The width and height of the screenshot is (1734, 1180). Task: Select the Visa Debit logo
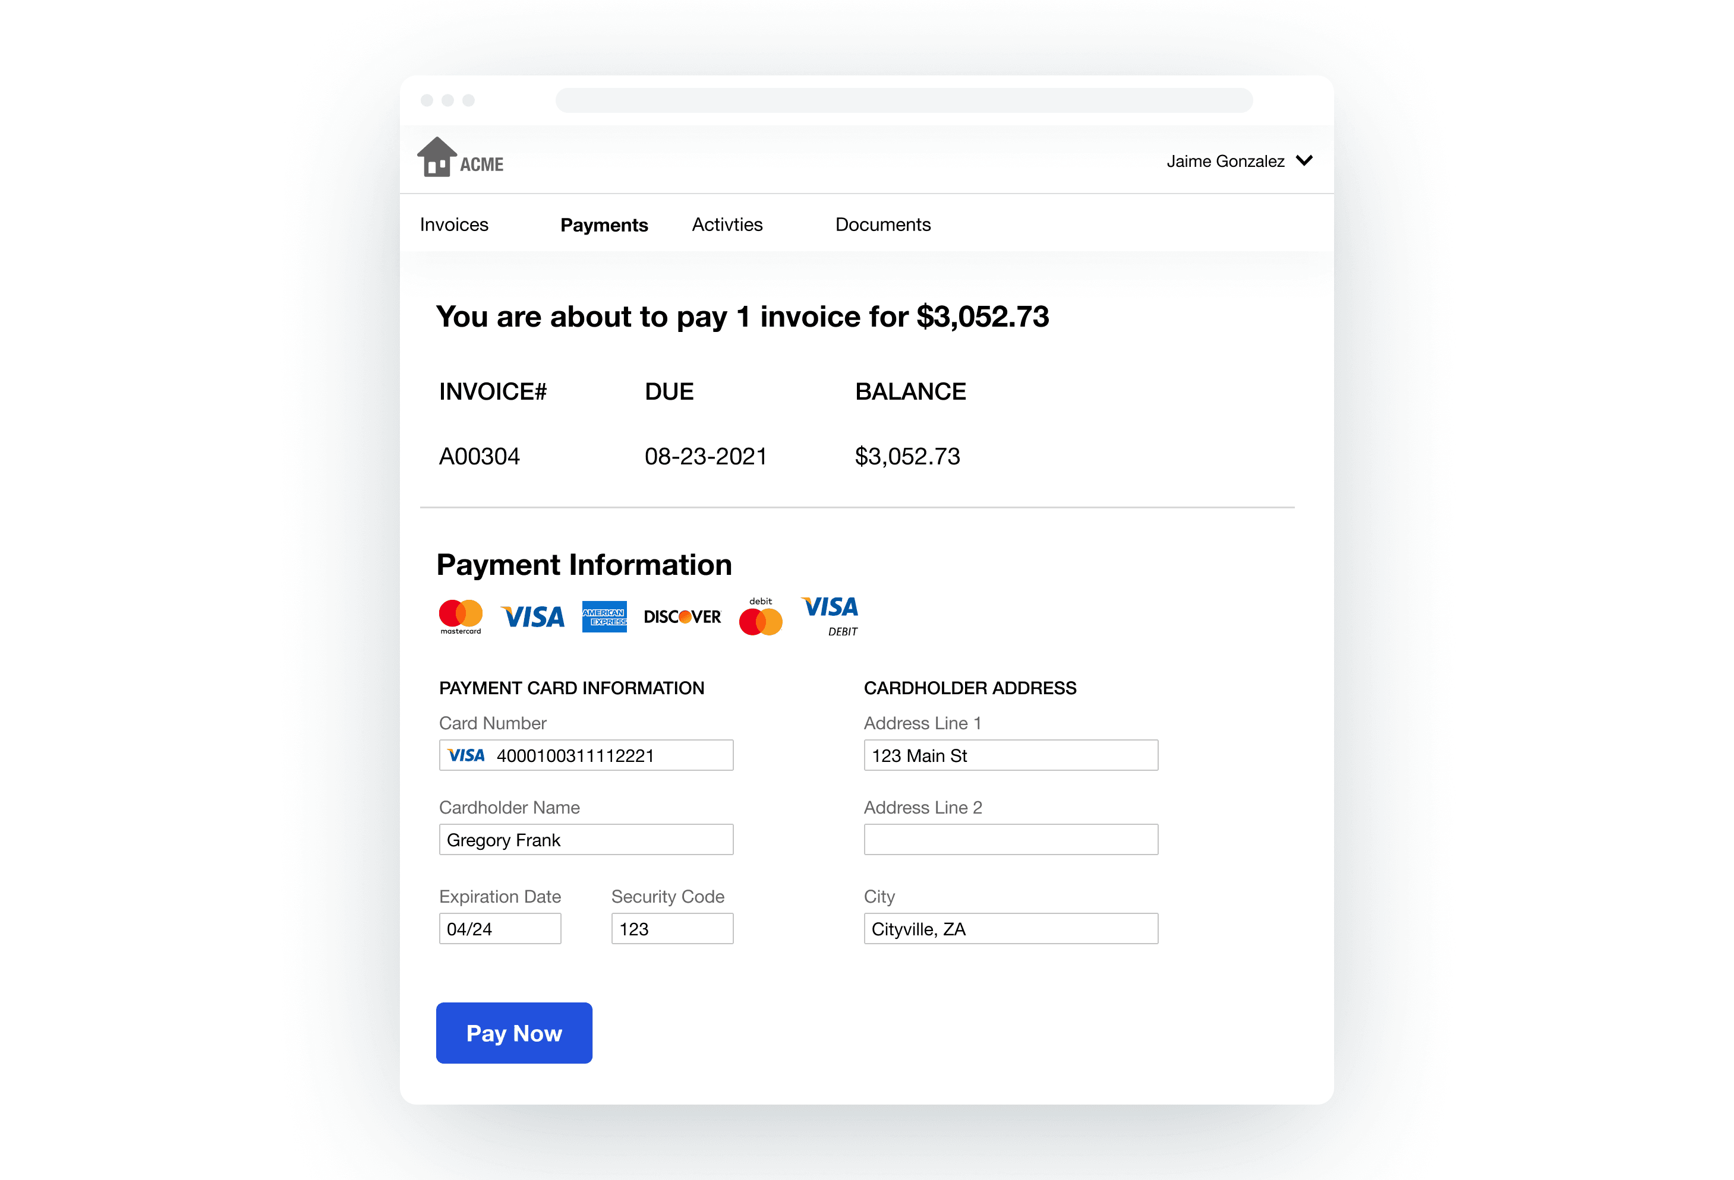830,616
